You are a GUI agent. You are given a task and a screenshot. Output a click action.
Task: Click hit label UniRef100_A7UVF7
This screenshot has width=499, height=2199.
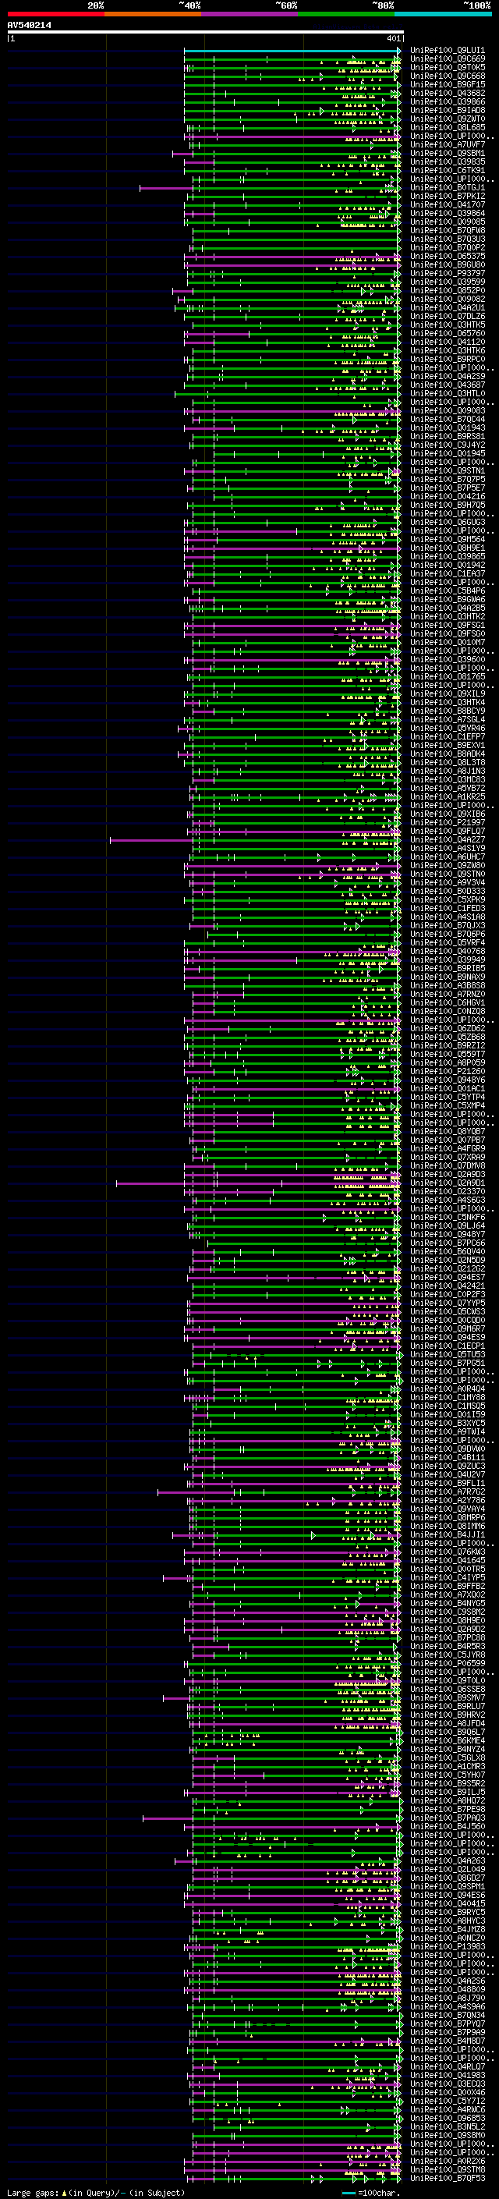(x=448, y=145)
